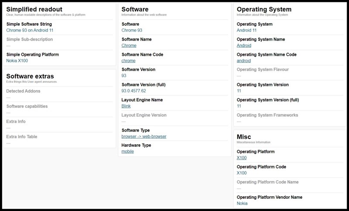Select the 93.0.4577.62 full version value
Image resolution: width=349 pixels, height=211 pixels.
tap(134, 91)
